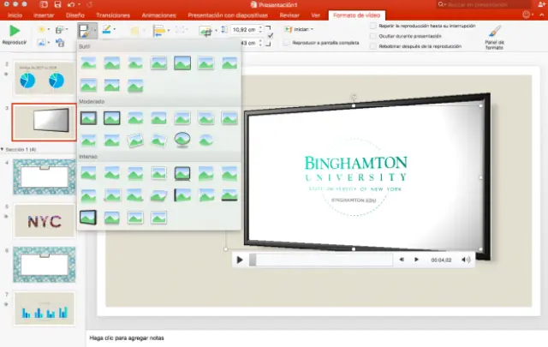The image size is (548, 347).
Task: Switch to the Transiciones tab
Action: tap(113, 15)
